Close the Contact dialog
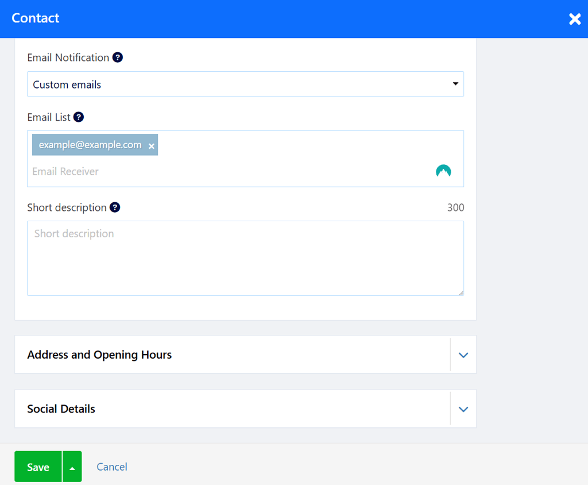Image resolution: width=588 pixels, height=485 pixels. [574, 19]
